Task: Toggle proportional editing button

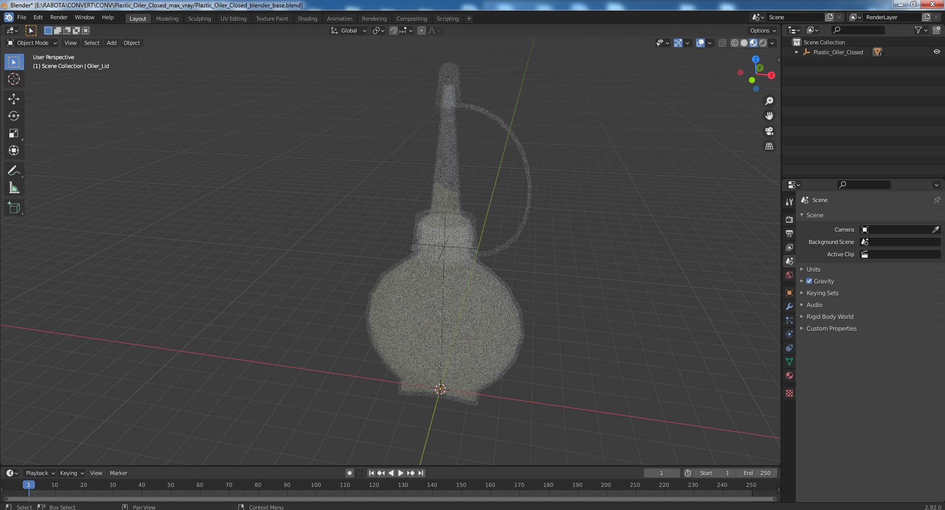Action: (422, 31)
